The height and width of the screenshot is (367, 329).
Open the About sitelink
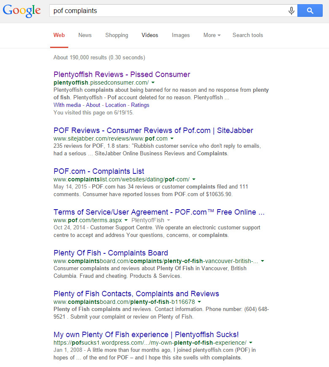pos(93,105)
